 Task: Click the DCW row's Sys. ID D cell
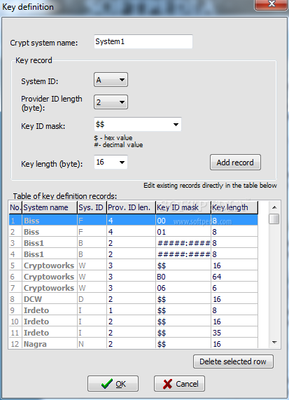pyautogui.click(x=92, y=299)
